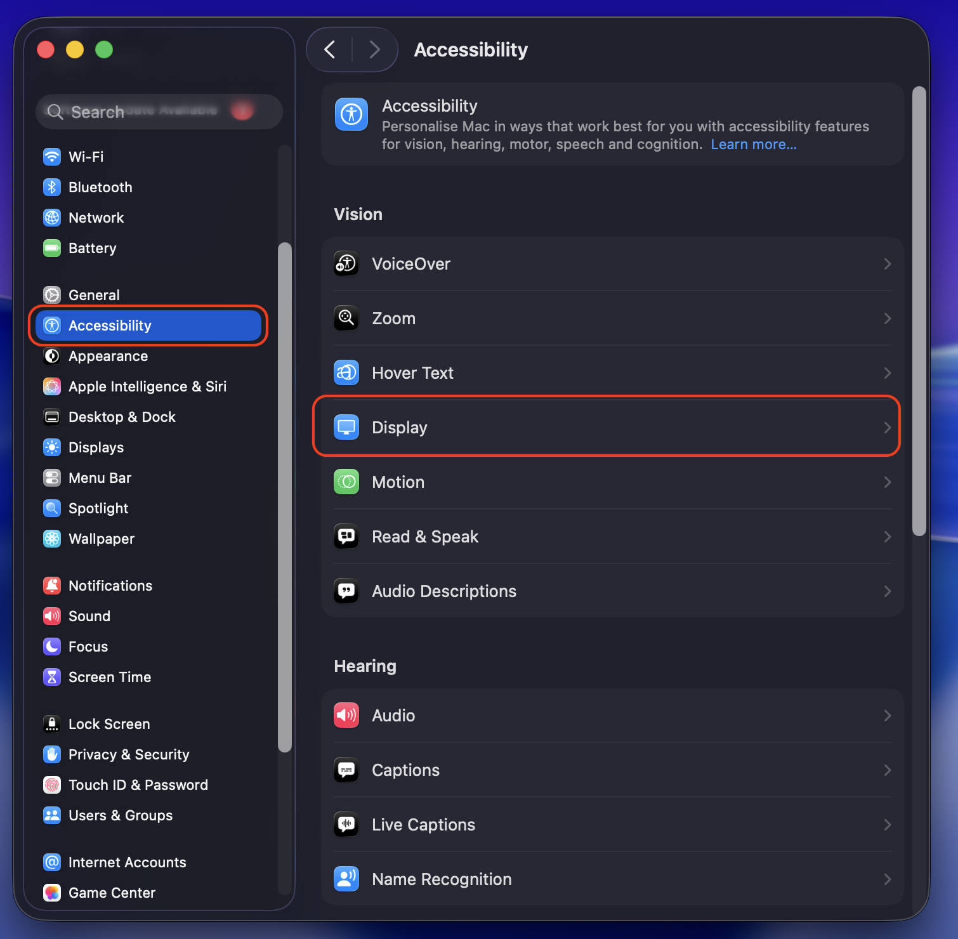Viewport: 958px width, 939px height.
Task: Click the General gear icon
Action: 52,294
